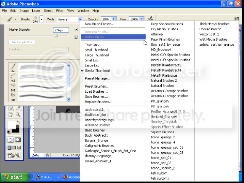Image resolution: width=244 pixels, height=183 pixels.
Task: Choose Full Screen Mode
Action: click(x=19, y=148)
